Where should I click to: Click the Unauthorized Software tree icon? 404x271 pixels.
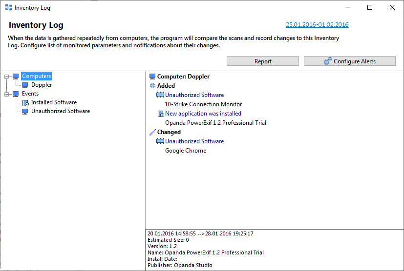[x=25, y=112]
